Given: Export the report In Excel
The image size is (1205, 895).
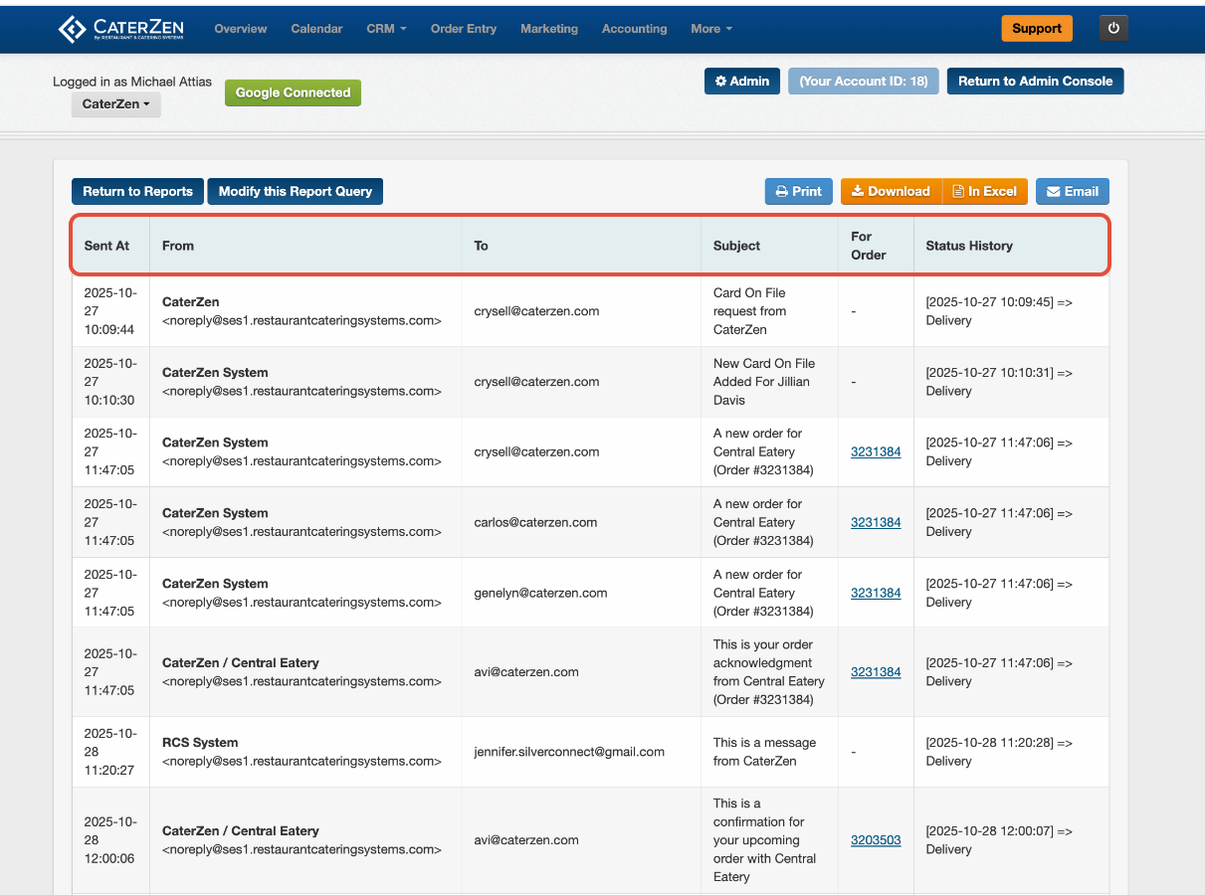Looking at the screenshot, I should coord(985,192).
